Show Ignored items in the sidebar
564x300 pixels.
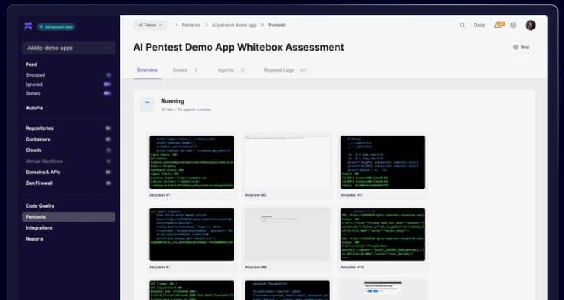pos(35,84)
